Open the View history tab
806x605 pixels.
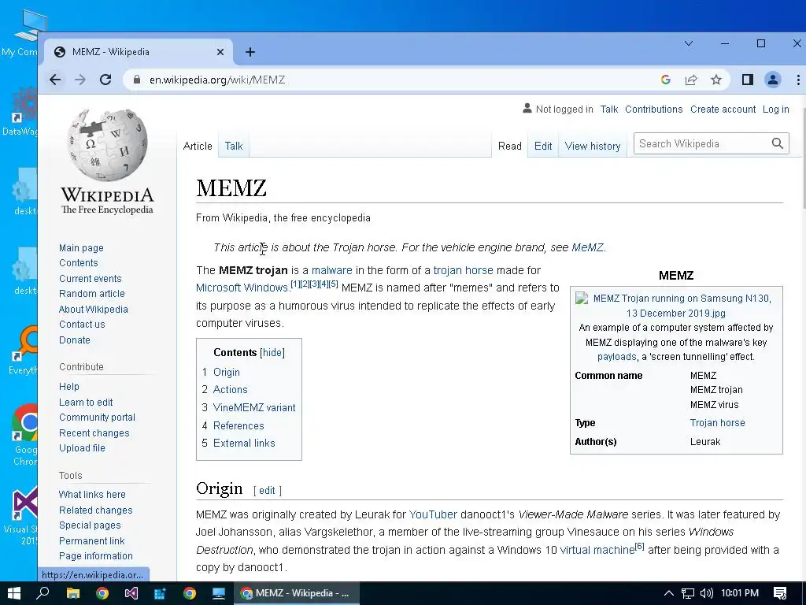(x=592, y=146)
